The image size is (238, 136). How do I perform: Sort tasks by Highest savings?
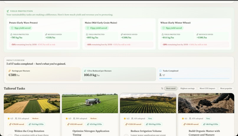[188, 88]
